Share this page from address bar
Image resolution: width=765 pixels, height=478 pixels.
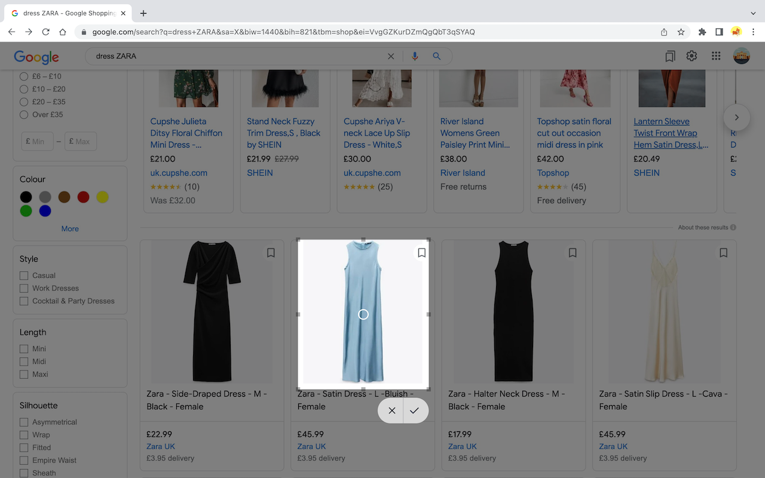pos(664,32)
